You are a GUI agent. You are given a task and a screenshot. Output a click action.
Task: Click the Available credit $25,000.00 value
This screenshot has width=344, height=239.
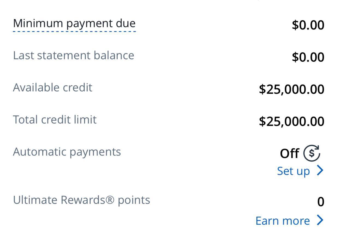point(292,89)
